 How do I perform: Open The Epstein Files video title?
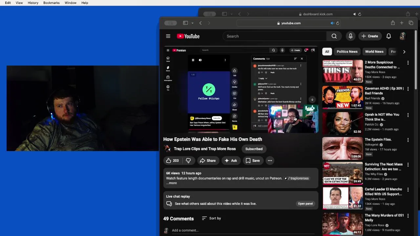point(378,140)
